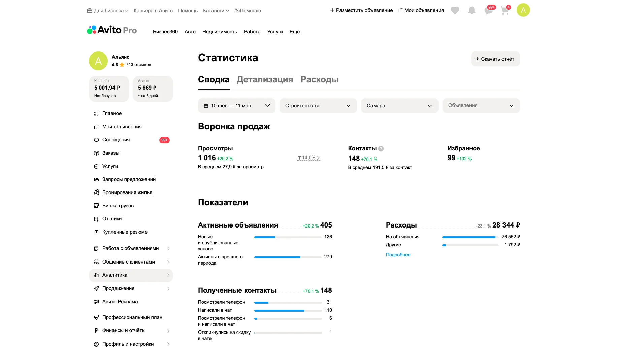Open Заказы box icon
This screenshot has height=350, width=617.
tap(96, 153)
